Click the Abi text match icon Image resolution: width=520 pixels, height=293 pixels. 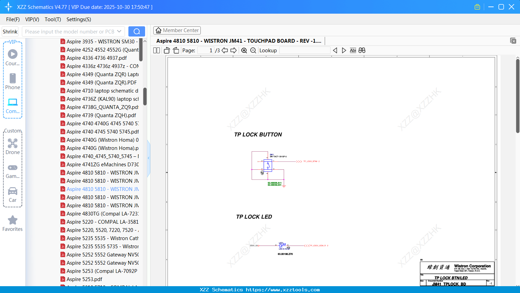[x=353, y=51]
